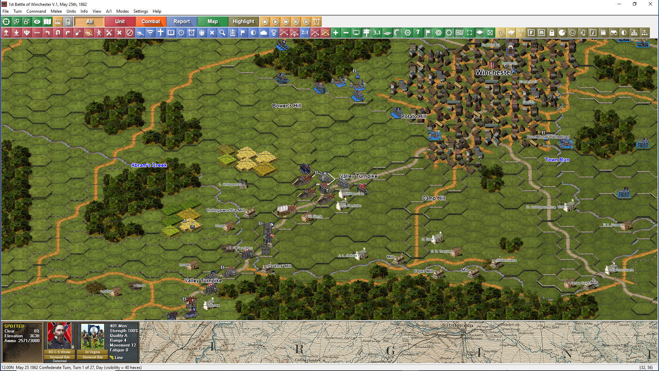Open the All toolbar tab
The height and width of the screenshot is (371, 659).
tap(89, 22)
